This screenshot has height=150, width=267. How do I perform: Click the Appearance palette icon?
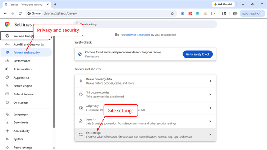(x=7, y=77)
